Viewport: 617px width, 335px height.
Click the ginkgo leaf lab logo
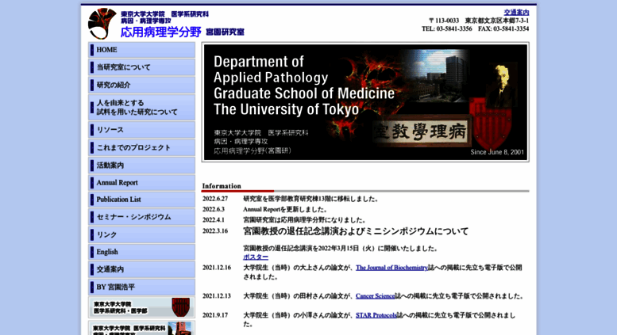[102, 24]
